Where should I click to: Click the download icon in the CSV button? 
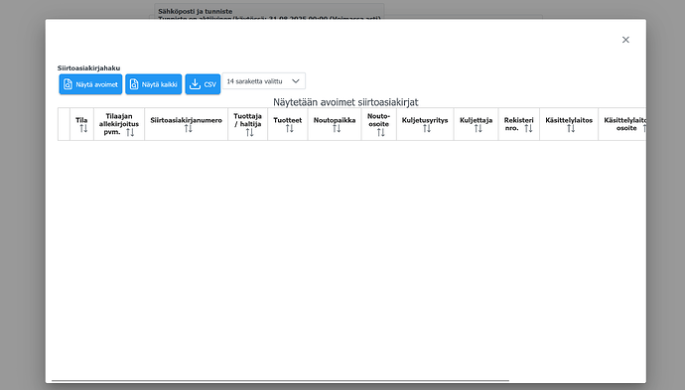point(195,83)
